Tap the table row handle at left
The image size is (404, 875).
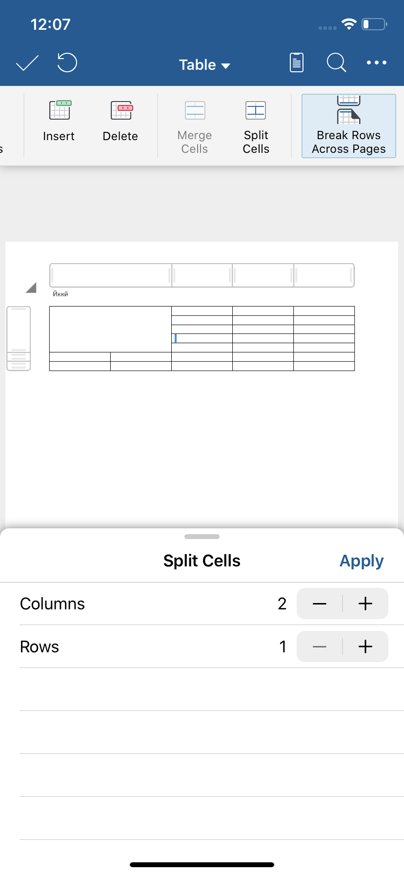19,338
